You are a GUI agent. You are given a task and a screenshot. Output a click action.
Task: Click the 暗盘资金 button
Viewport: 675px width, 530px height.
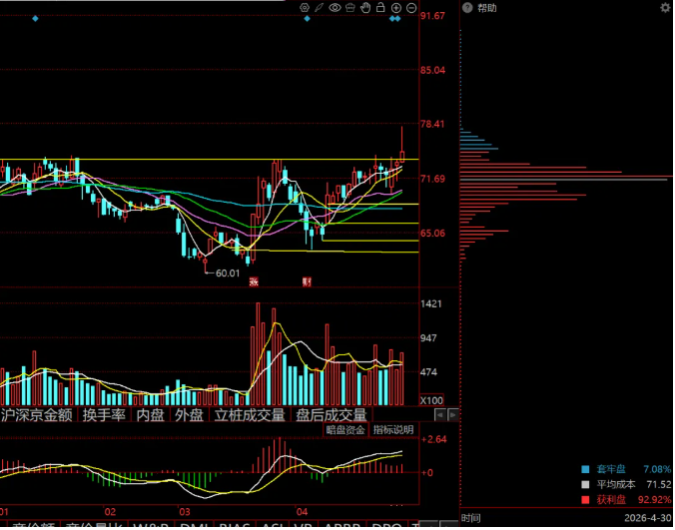(345, 430)
